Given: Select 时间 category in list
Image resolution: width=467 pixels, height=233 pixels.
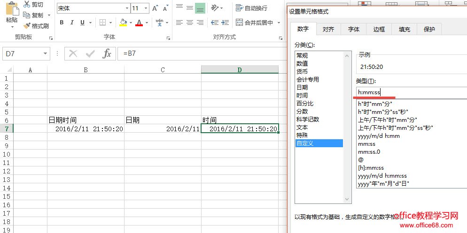Looking at the screenshot, I should pyautogui.click(x=302, y=96).
